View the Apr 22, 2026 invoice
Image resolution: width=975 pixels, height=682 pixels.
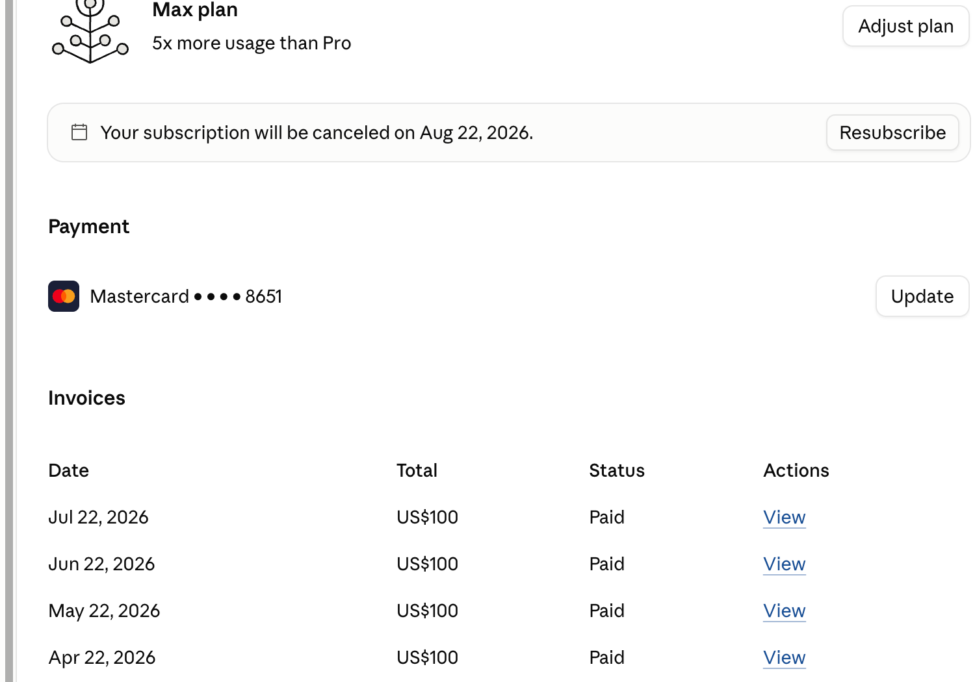coord(785,657)
